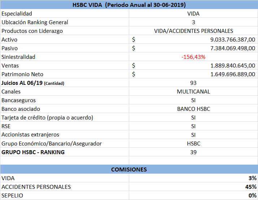Select the commission value 45%
This screenshot has width=258, height=200.
click(251, 187)
